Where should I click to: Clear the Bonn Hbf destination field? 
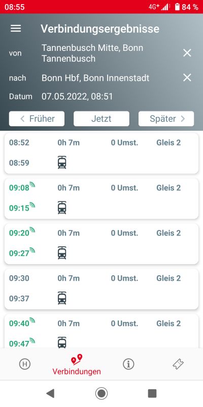(x=187, y=78)
